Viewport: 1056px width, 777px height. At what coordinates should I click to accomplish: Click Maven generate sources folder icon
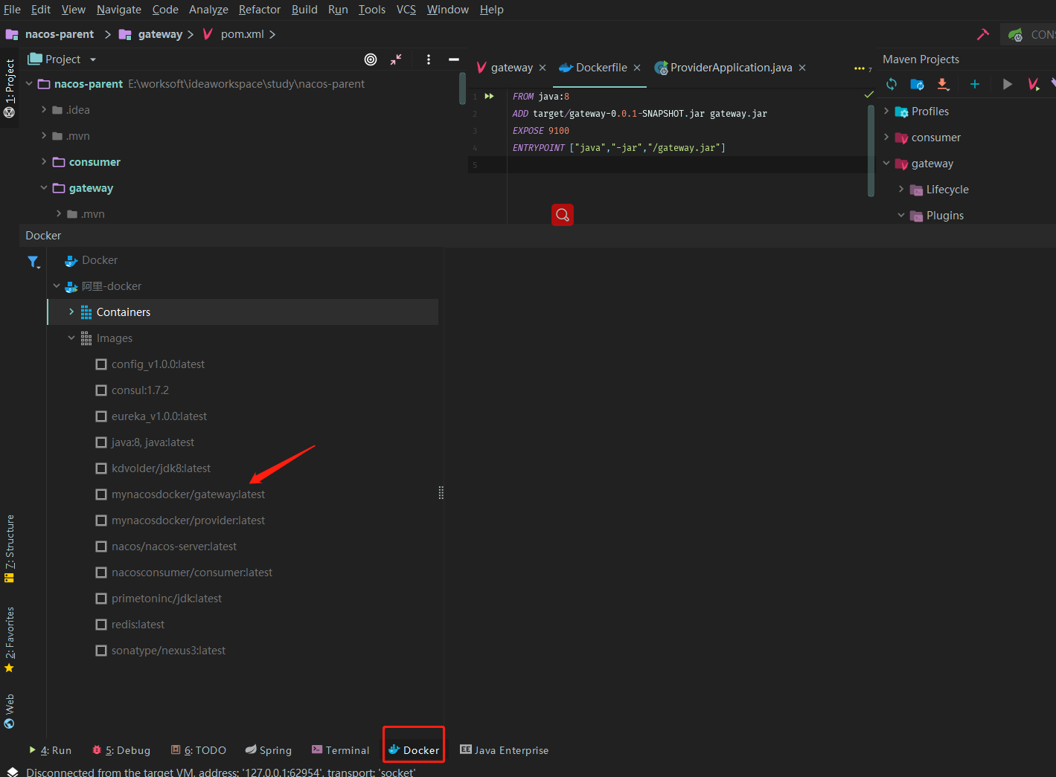click(x=917, y=84)
